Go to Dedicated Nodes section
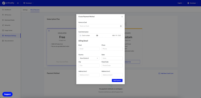 (x=10, y=20)
